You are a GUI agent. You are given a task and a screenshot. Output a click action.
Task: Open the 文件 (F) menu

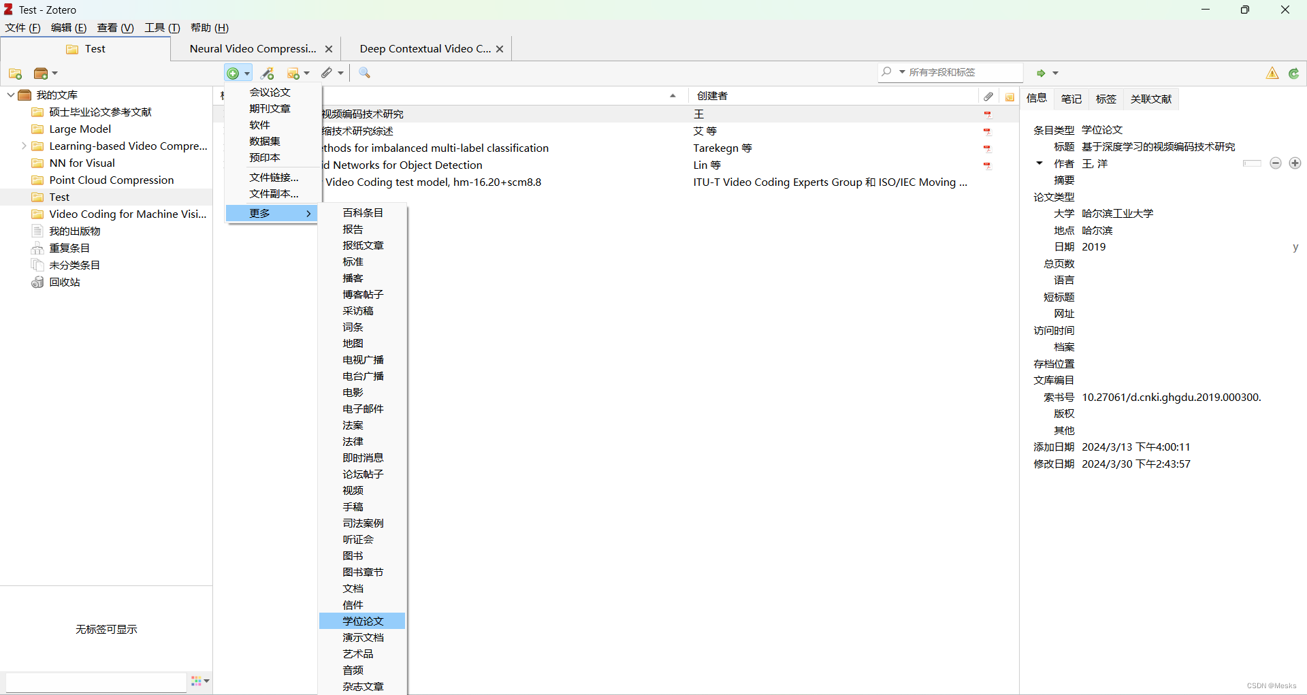[x=22, y=28]
